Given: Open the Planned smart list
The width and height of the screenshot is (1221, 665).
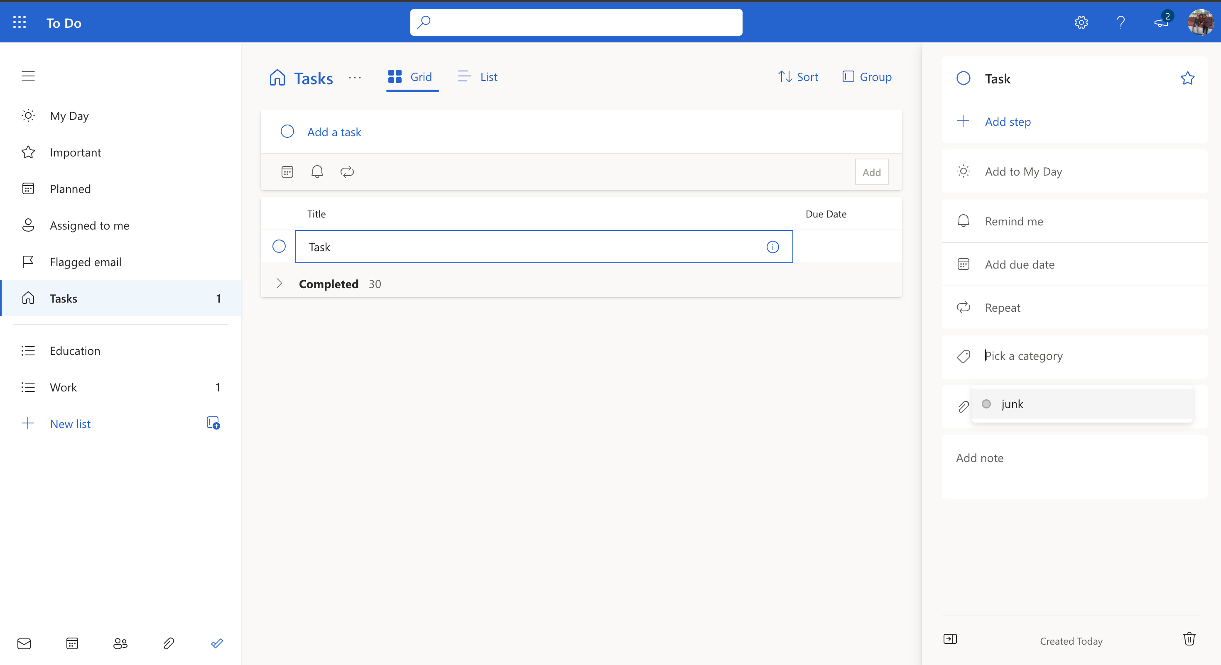Looking at the screenshot, I should point(70,189).
